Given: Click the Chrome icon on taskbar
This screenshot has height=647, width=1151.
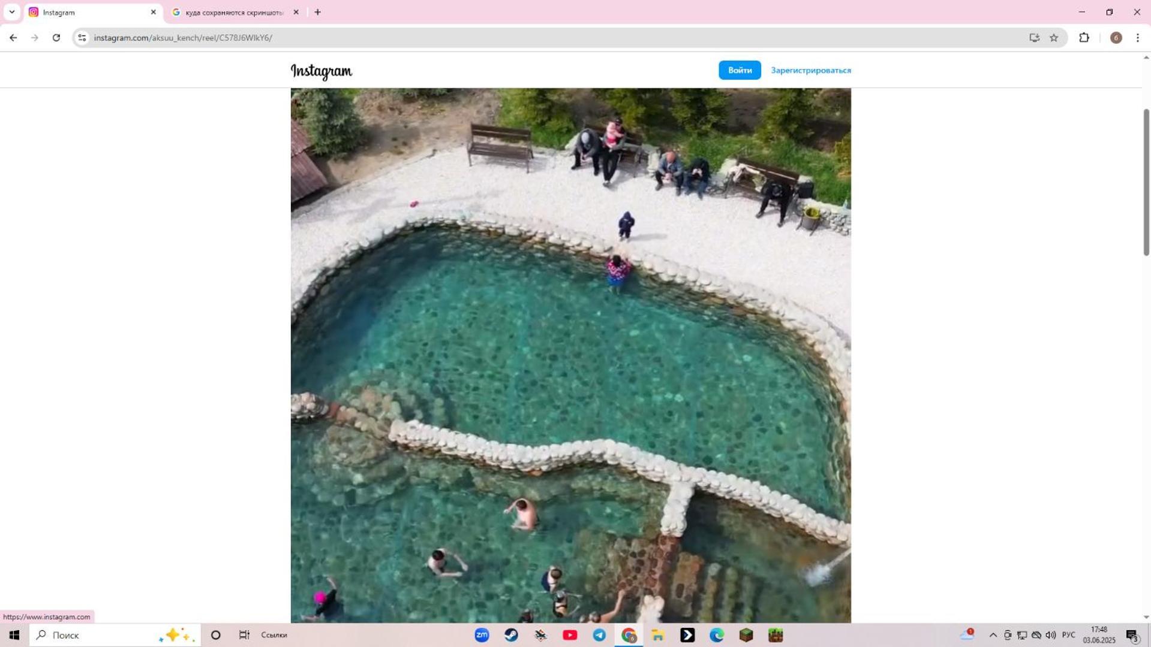Looking at the screenshot, I should (x=629, y=635).
